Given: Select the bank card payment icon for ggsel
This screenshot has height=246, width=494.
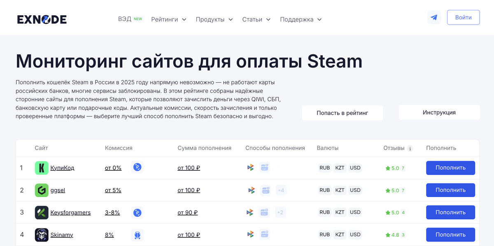Looking at the screenshot, I should [x=266, y=190].
